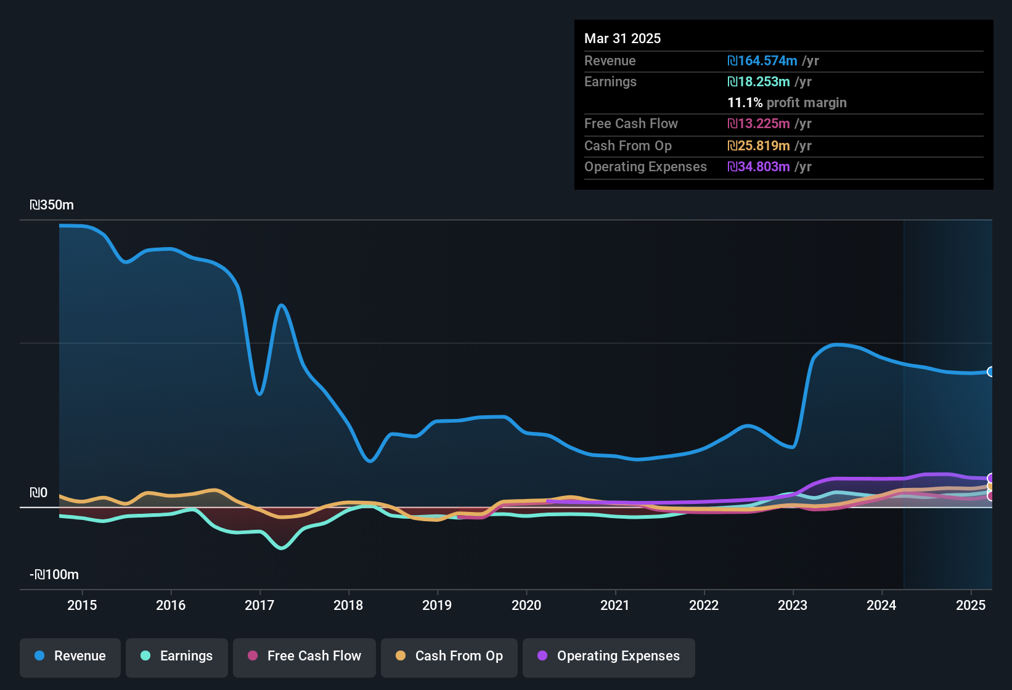Click the Revenue endpoint marker on chart
Viewport: 1012px width, 690px height.
coord(990,371)
